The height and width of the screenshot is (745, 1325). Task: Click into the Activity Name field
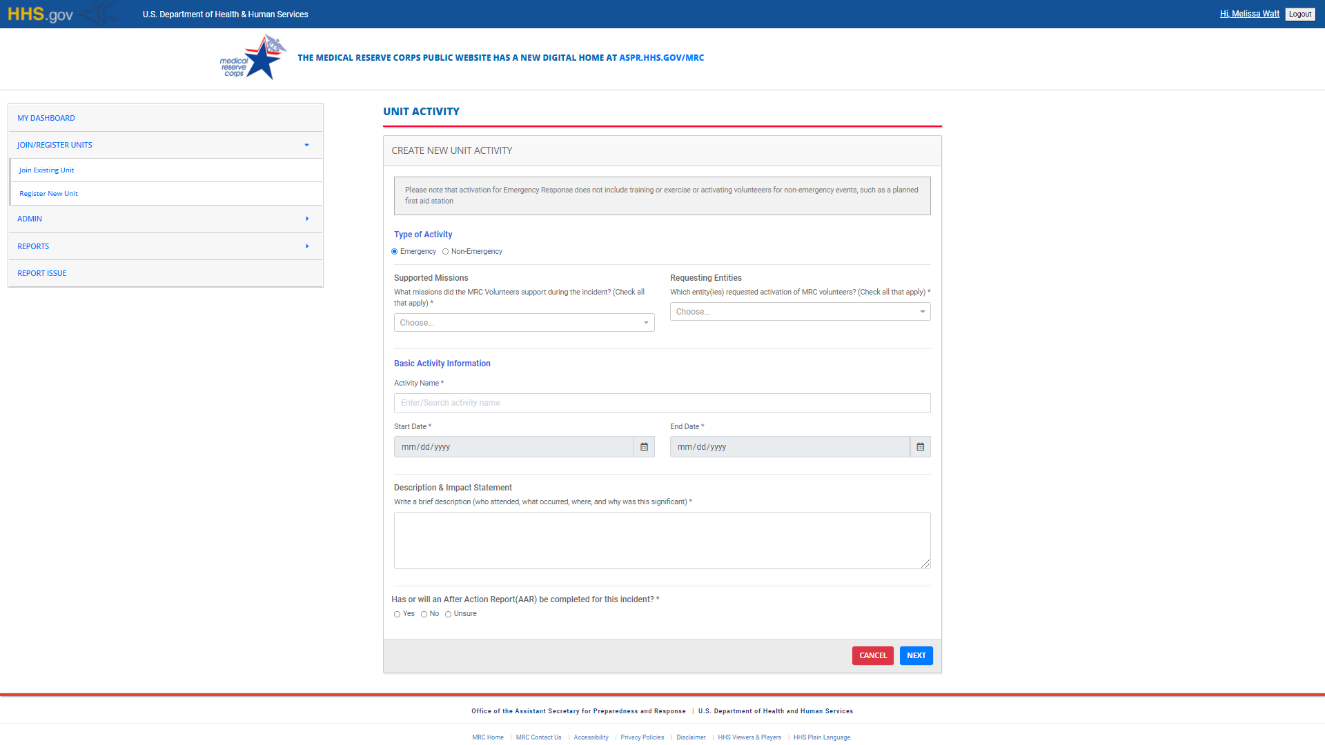[x=662, y=403]
